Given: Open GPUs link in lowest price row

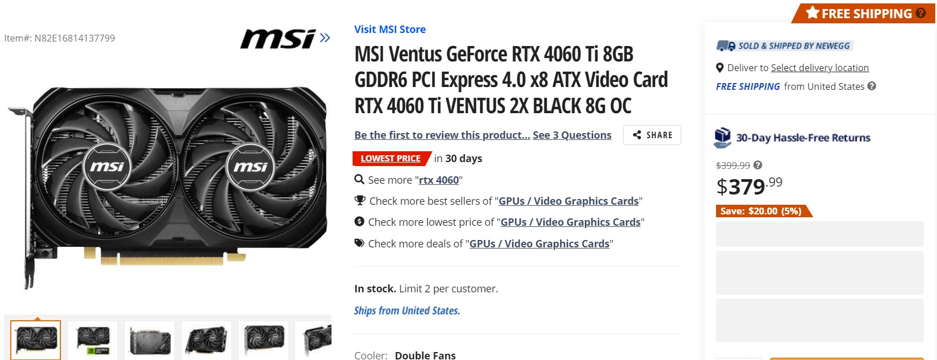Looking at the screenshot, I should coord(570,222).
